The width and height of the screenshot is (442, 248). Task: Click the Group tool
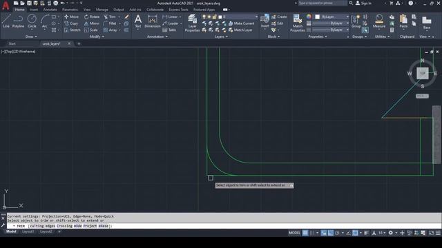(356, 21)
